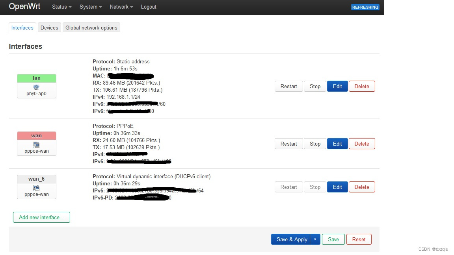Click Add new interface button
The width and height of the screenshot is (454, 255).
(41, 217)
